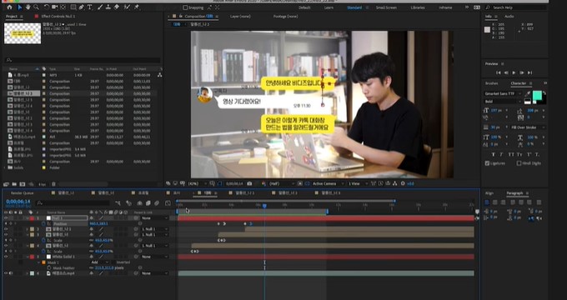Select the Roto Brush tool
Screen dimensions: 567x300
(x=127, y=7)
